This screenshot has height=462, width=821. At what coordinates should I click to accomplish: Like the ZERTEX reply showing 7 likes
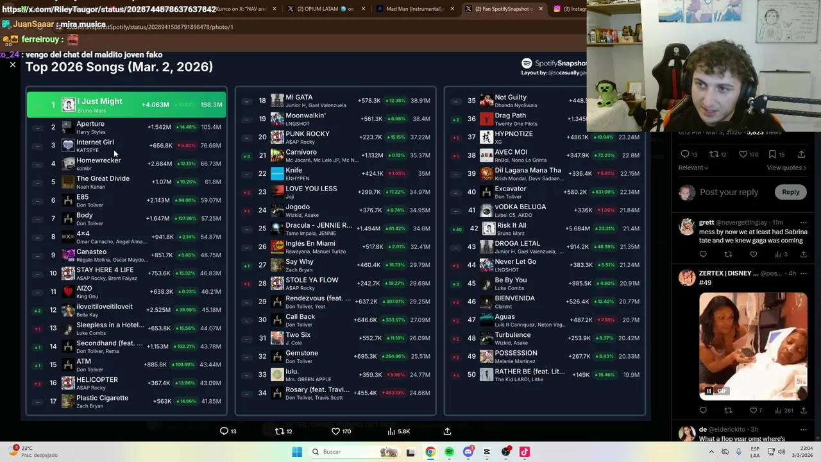pos(753,410)
